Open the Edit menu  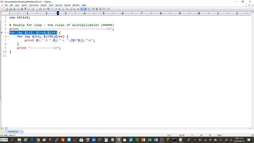click(x=12, y=5)
